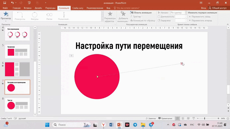Toggle the Заметки notes pane
The image size is (230, 129).
point(151,118)
